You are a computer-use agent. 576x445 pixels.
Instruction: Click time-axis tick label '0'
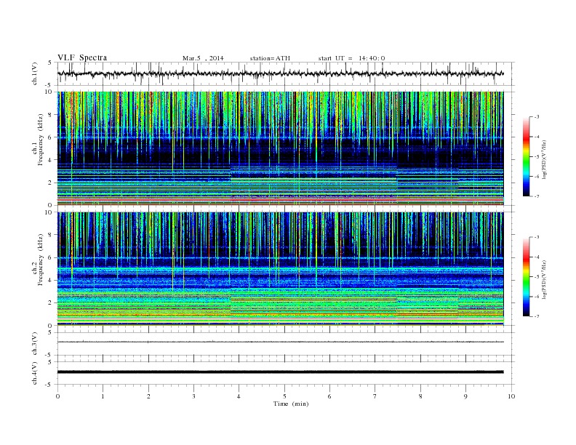point(57,396)
